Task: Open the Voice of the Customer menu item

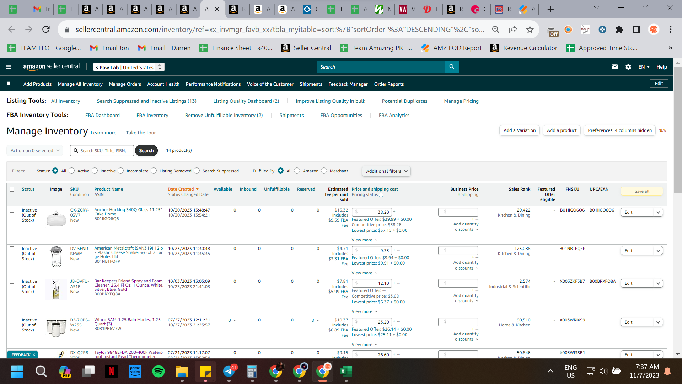Action: pos(270,84)
